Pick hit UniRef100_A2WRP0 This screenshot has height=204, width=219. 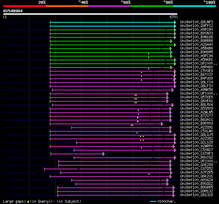pos(196,146)
